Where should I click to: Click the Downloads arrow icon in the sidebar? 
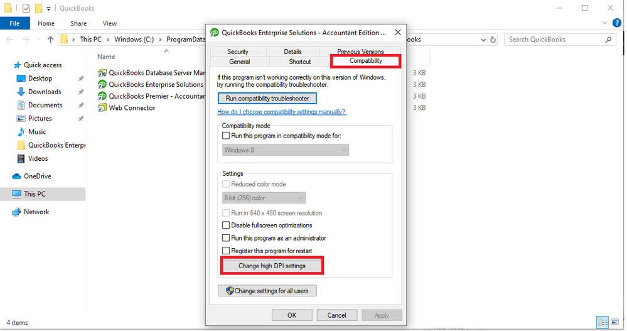point(21,92)
